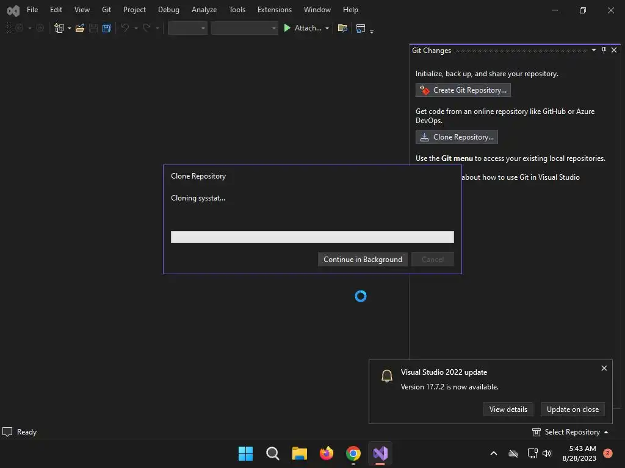Open the clock showing 5:43 AM
Image resolution: width=625 pixels, height=468 pixels.
coord(579,453)
